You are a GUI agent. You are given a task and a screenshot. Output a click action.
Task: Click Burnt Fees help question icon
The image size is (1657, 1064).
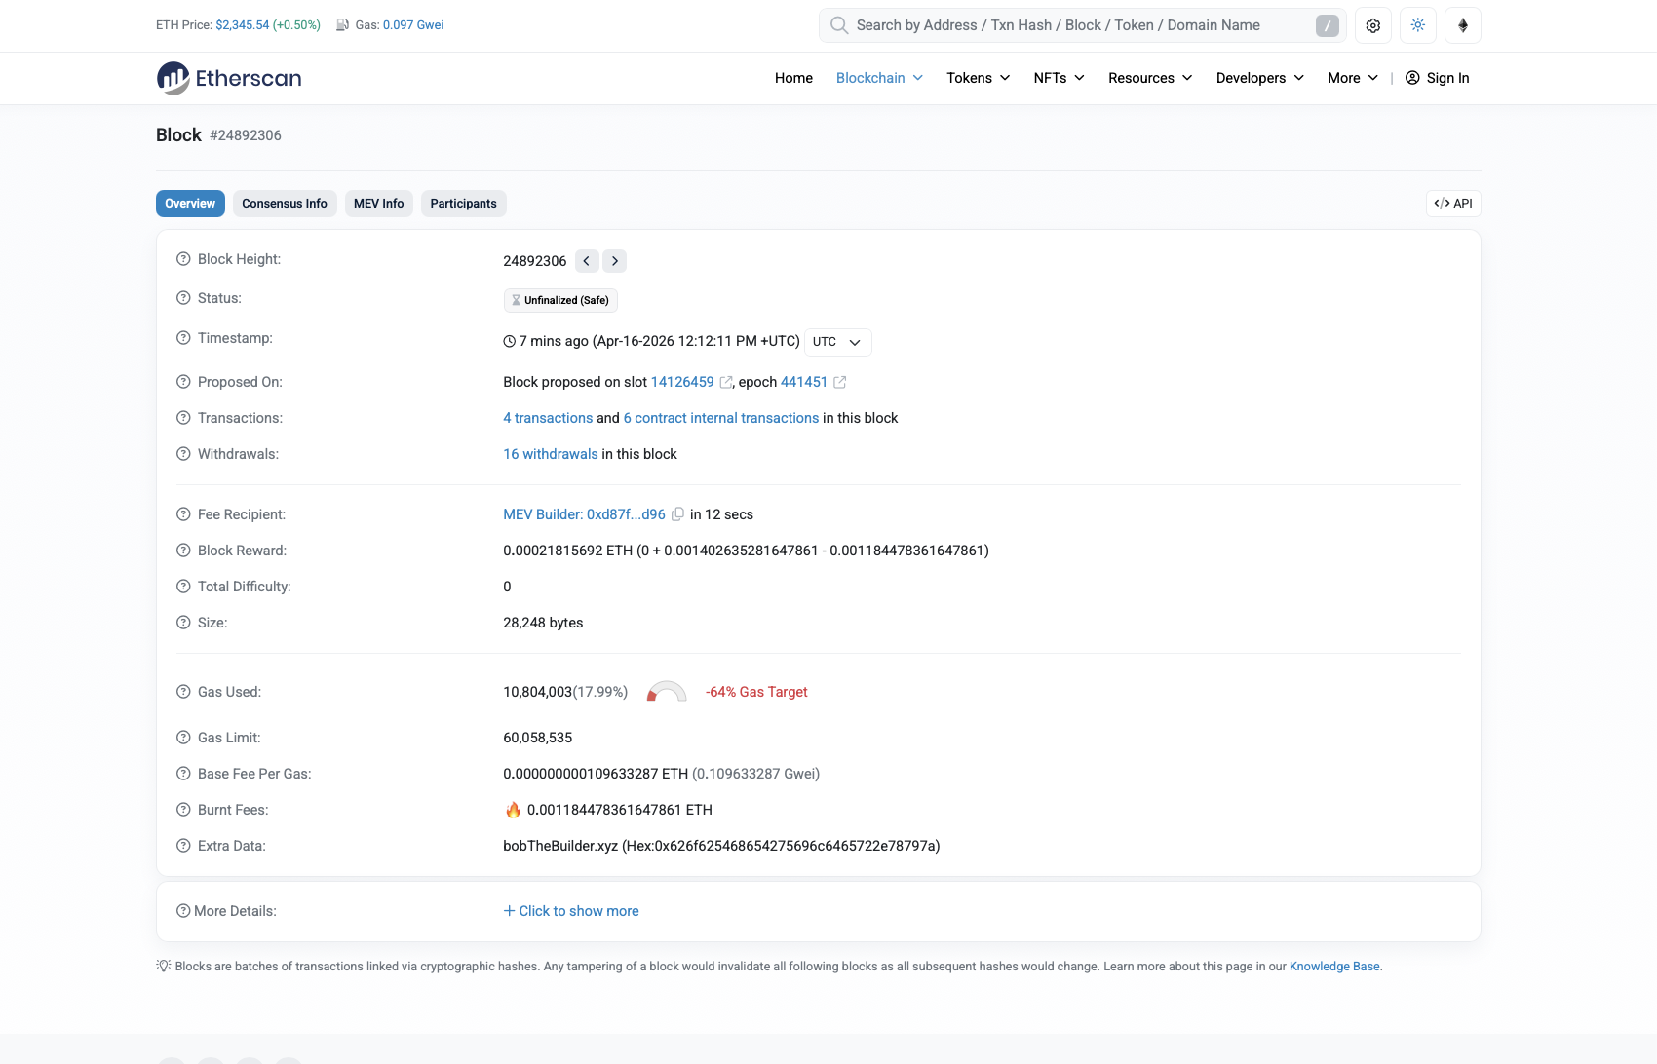[183, 810]
